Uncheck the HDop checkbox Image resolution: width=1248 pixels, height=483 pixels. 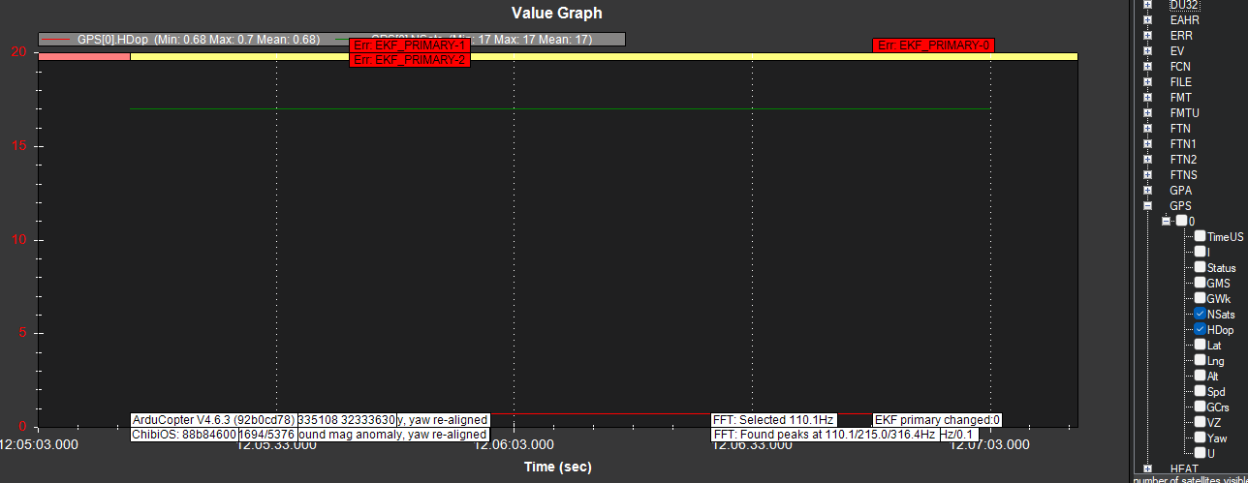click(1200, 329)
